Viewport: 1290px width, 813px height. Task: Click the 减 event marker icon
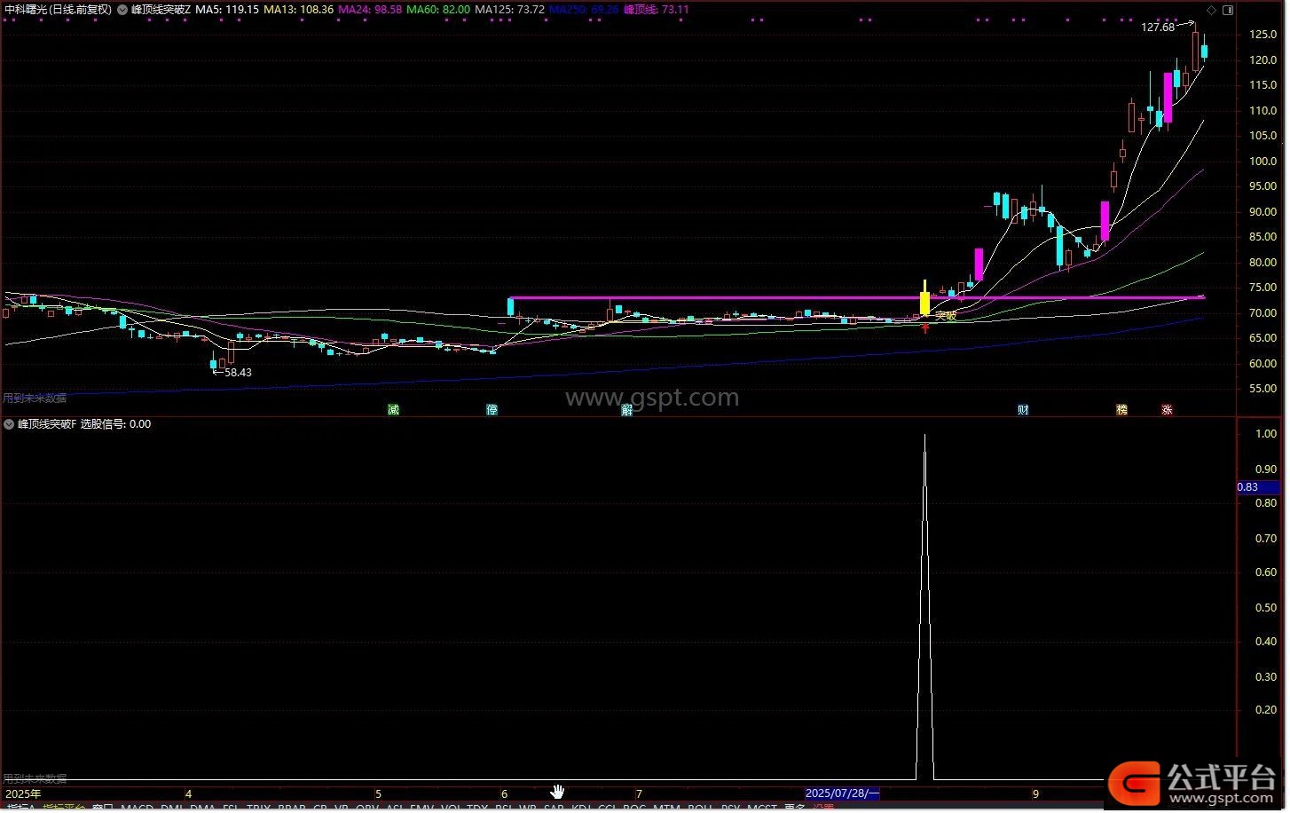(393, 410)
